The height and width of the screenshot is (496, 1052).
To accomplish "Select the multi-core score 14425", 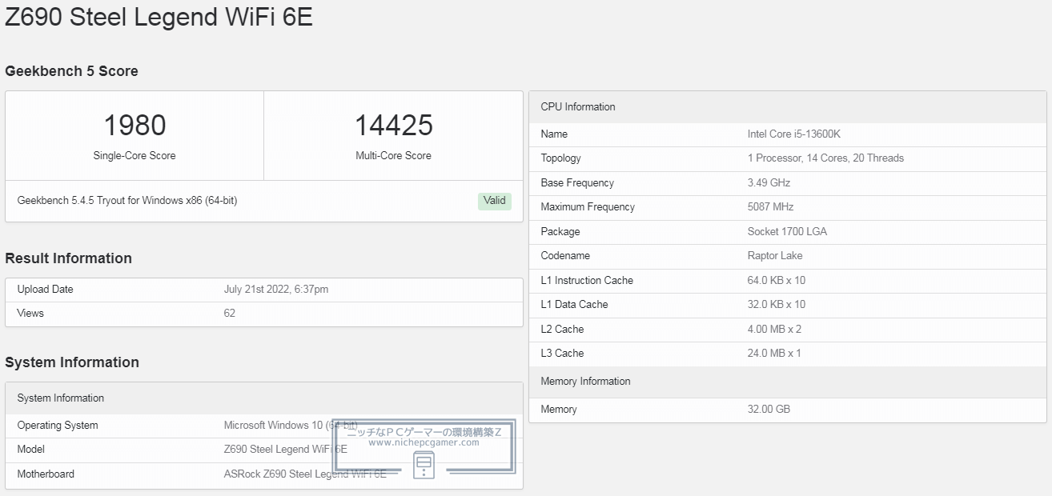I will coord(394,126).
